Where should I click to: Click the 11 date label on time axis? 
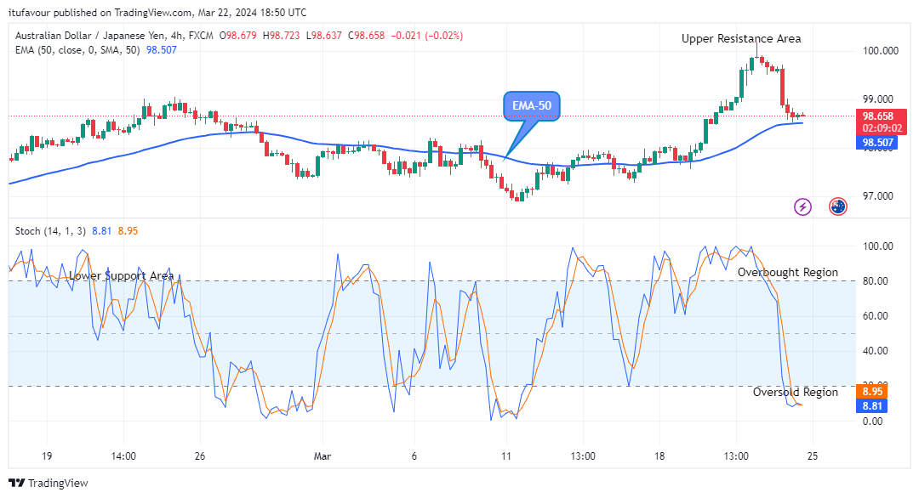[505, 456]
